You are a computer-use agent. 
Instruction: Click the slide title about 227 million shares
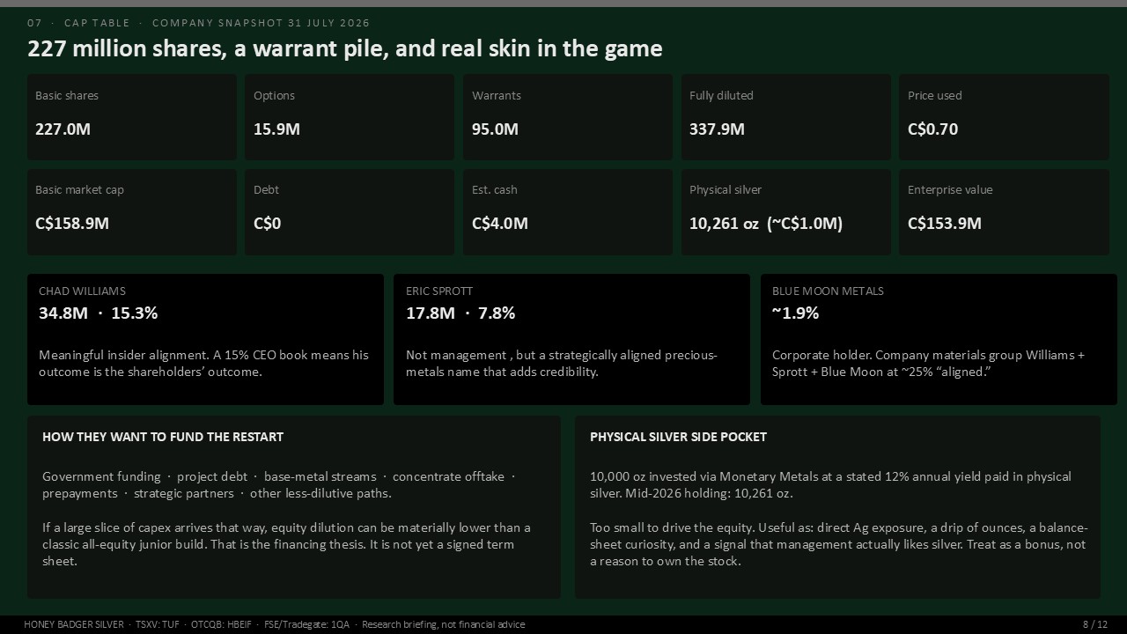[345, 48]
